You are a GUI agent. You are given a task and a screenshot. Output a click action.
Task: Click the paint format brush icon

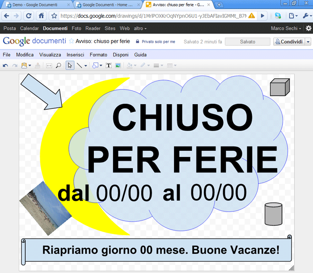38,65
